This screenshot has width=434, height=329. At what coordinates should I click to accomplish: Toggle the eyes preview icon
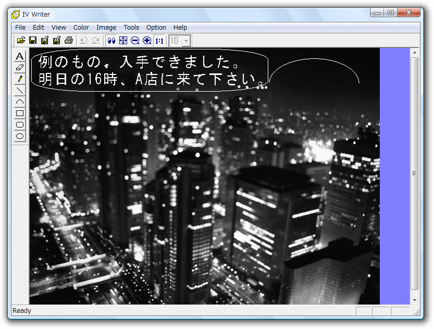click(x=111, y=41)
